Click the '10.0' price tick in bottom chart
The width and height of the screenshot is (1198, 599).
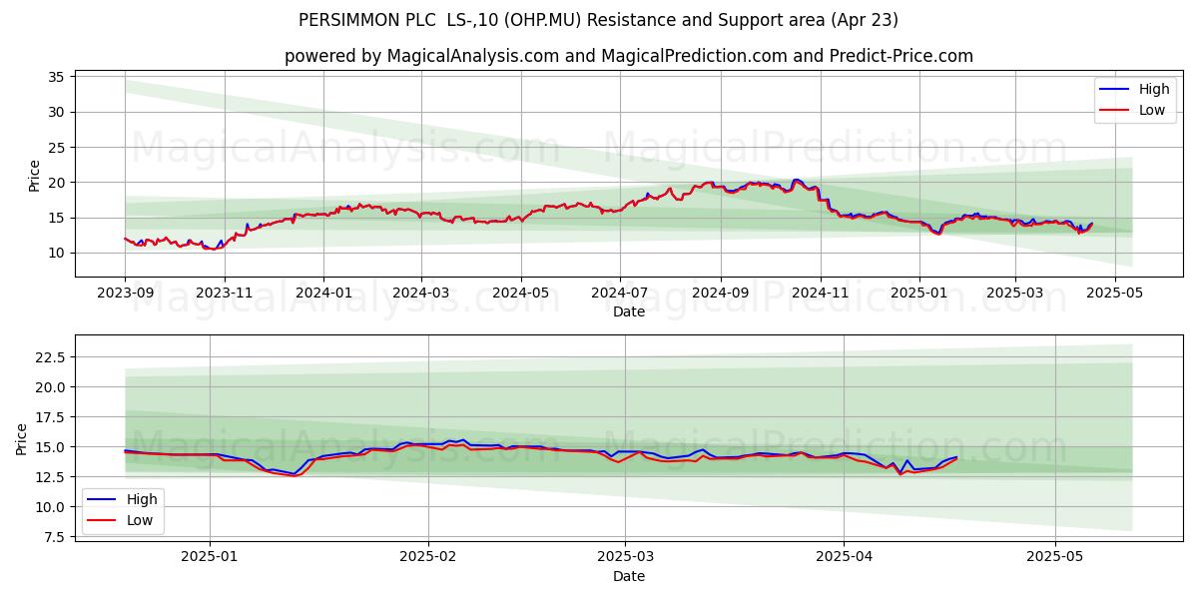[50, 506]
